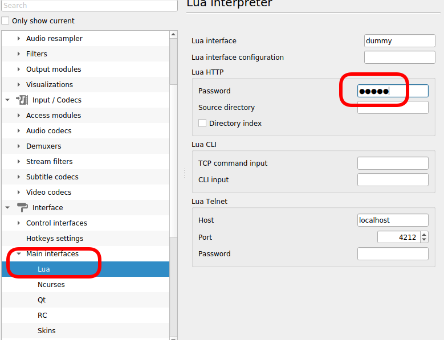
Task: Open the Qt interface settings
Action: click(42, 300)
